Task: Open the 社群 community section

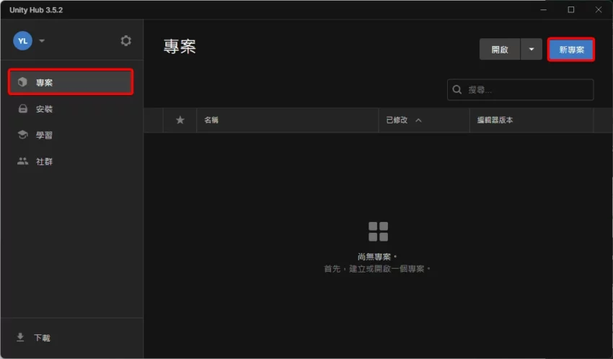Action: pyautogui.click(x=45, y=161)
